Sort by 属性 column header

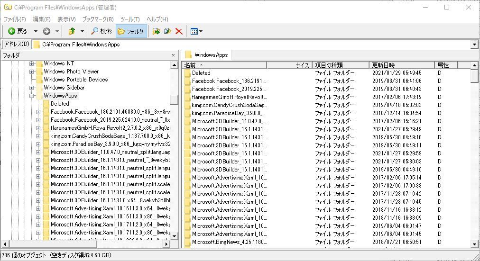click(446, 65)
